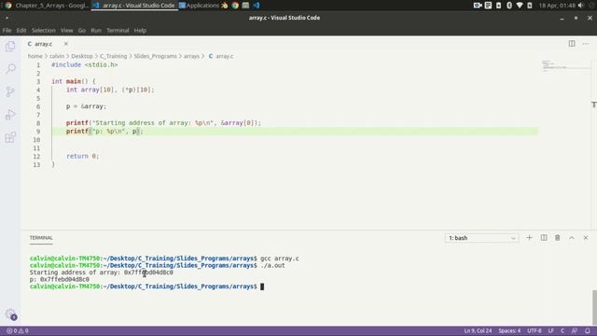Close the terminal panel
The height and width of the screenshot is (336, 597).
click(x=586, y=238)
